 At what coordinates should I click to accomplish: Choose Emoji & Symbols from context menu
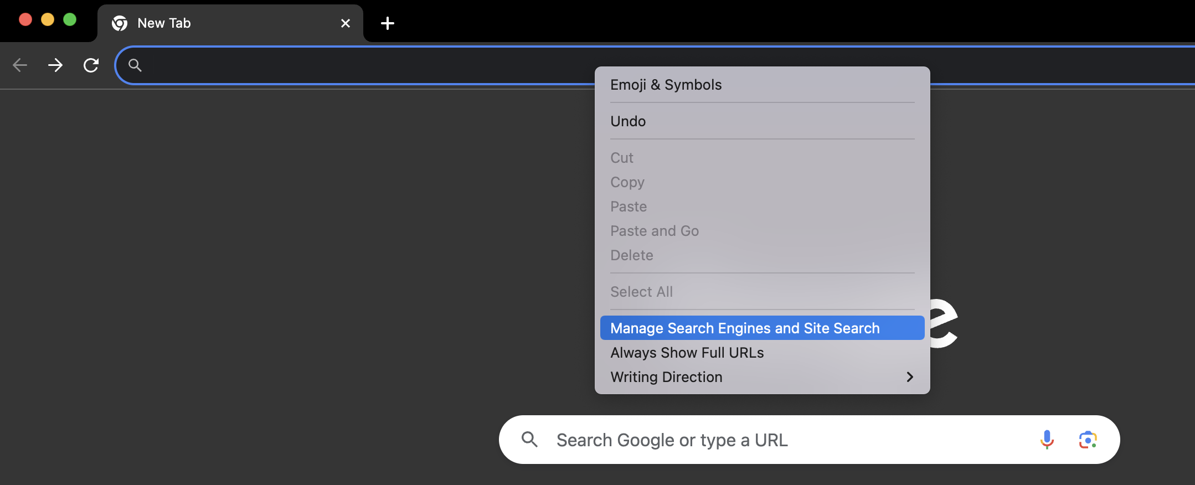666,85
